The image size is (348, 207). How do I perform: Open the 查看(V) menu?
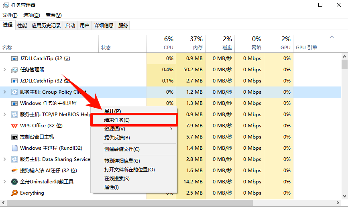click(x=53, y=15)
